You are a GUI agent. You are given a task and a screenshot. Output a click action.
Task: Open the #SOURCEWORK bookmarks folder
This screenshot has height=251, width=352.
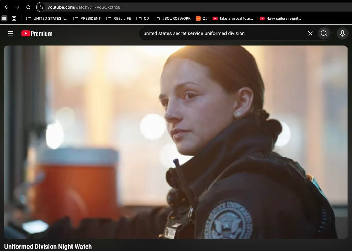173,19
